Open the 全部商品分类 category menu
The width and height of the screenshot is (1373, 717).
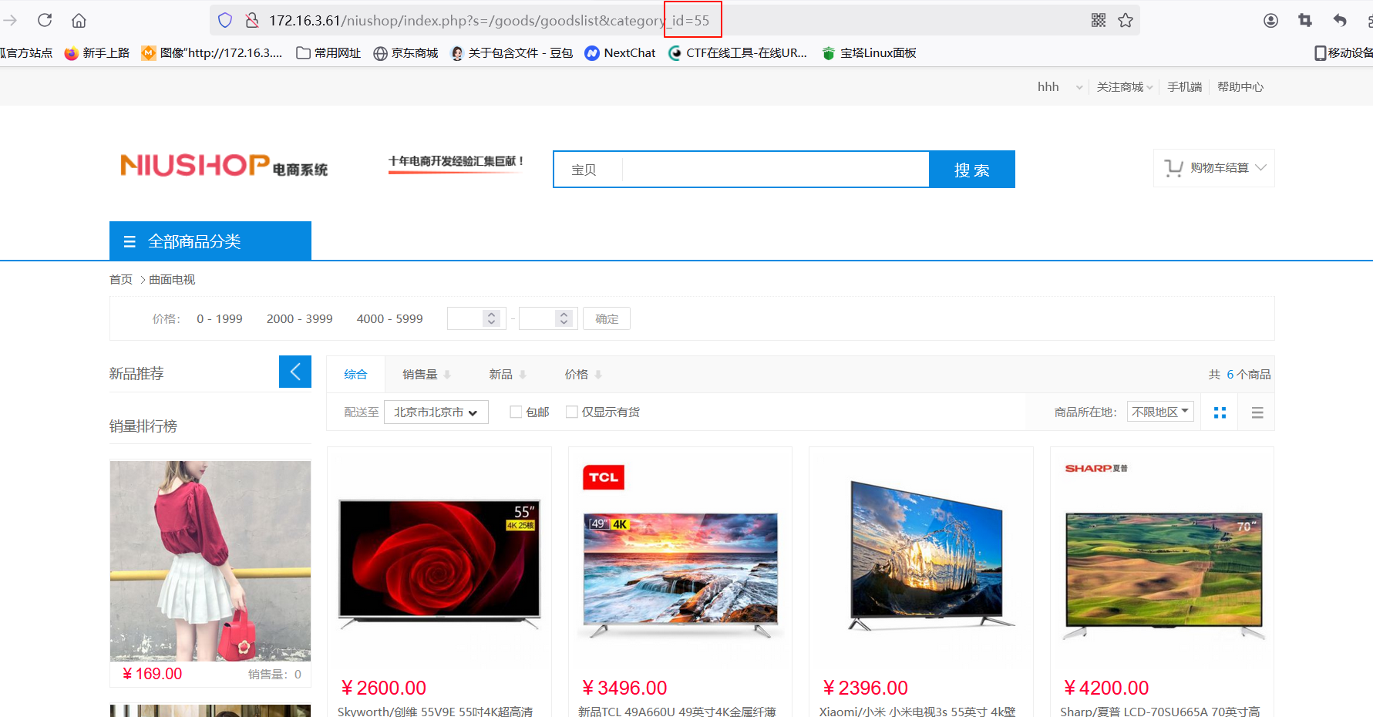coord(210,241)
